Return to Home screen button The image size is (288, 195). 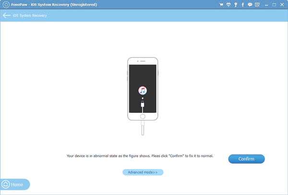coord(15,184)
